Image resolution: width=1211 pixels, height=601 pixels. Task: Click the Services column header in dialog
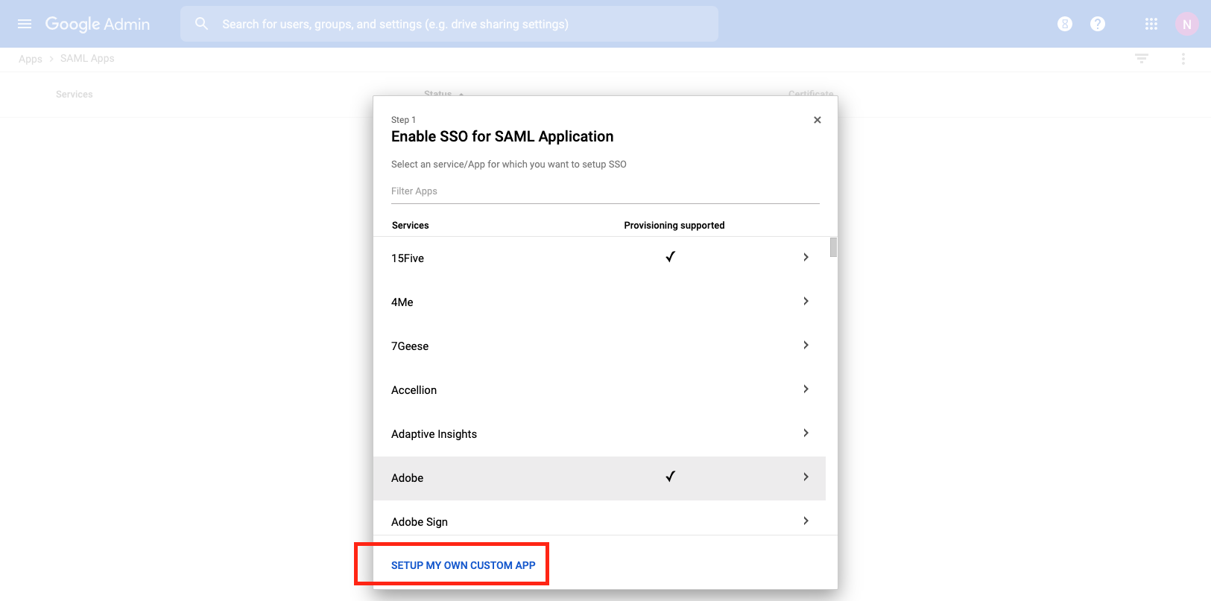(x=411, y=226)
